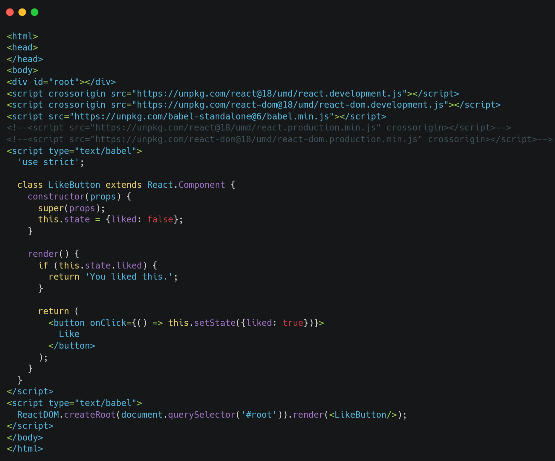This screenshot has height=461, width=555.
Task: Click the closing </head> tag
Action: [x=25, y=59]
